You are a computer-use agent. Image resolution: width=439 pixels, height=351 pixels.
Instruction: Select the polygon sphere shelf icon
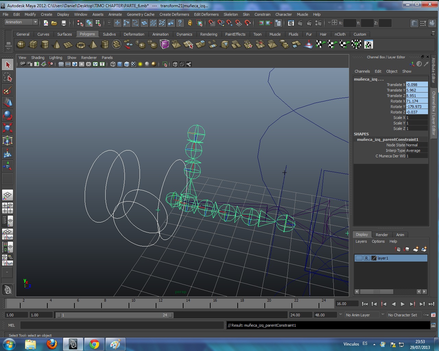[21, 45]
